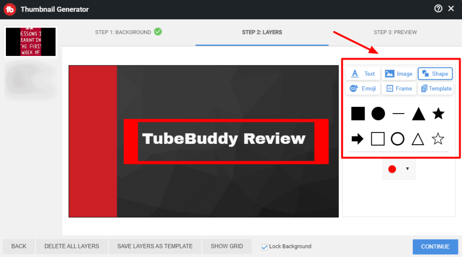Go to Step 1: Background tab

(x=129, y=32)
